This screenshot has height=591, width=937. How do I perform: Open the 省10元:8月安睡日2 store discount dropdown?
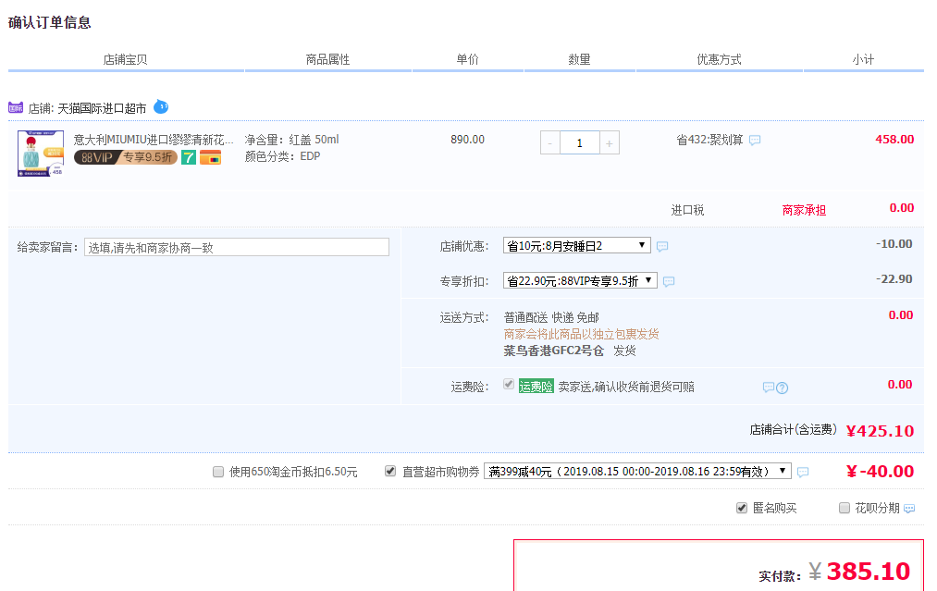(576, 246)
